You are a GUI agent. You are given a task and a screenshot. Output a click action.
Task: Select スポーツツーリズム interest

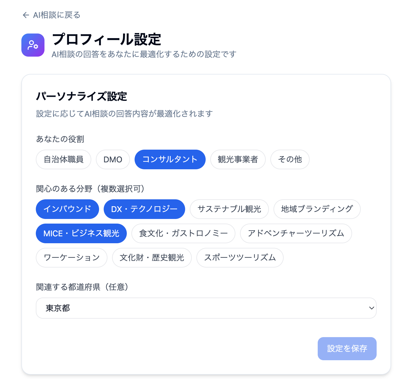pyautogui.click(x=240, y=258)
